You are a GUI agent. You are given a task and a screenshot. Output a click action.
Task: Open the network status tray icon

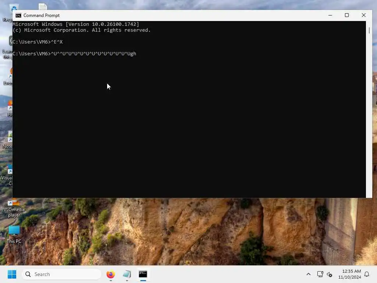pos(320,274)
